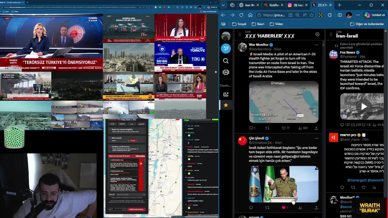The image size is (388, 218).
Task: Expand Diğer sık kullanılanlar folder
Action: [x=367, y=24]
